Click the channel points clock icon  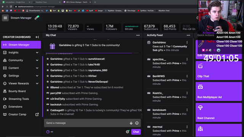(48, 132)
